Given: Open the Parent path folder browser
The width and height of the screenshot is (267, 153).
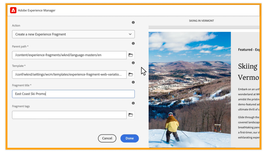Looking at the screenshot, I should pyautogui.click(x=131, y=55).
